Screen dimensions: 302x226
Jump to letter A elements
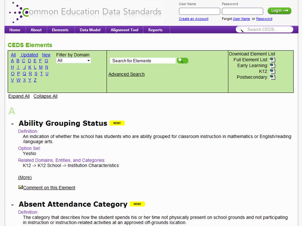[x=12, y=61]
